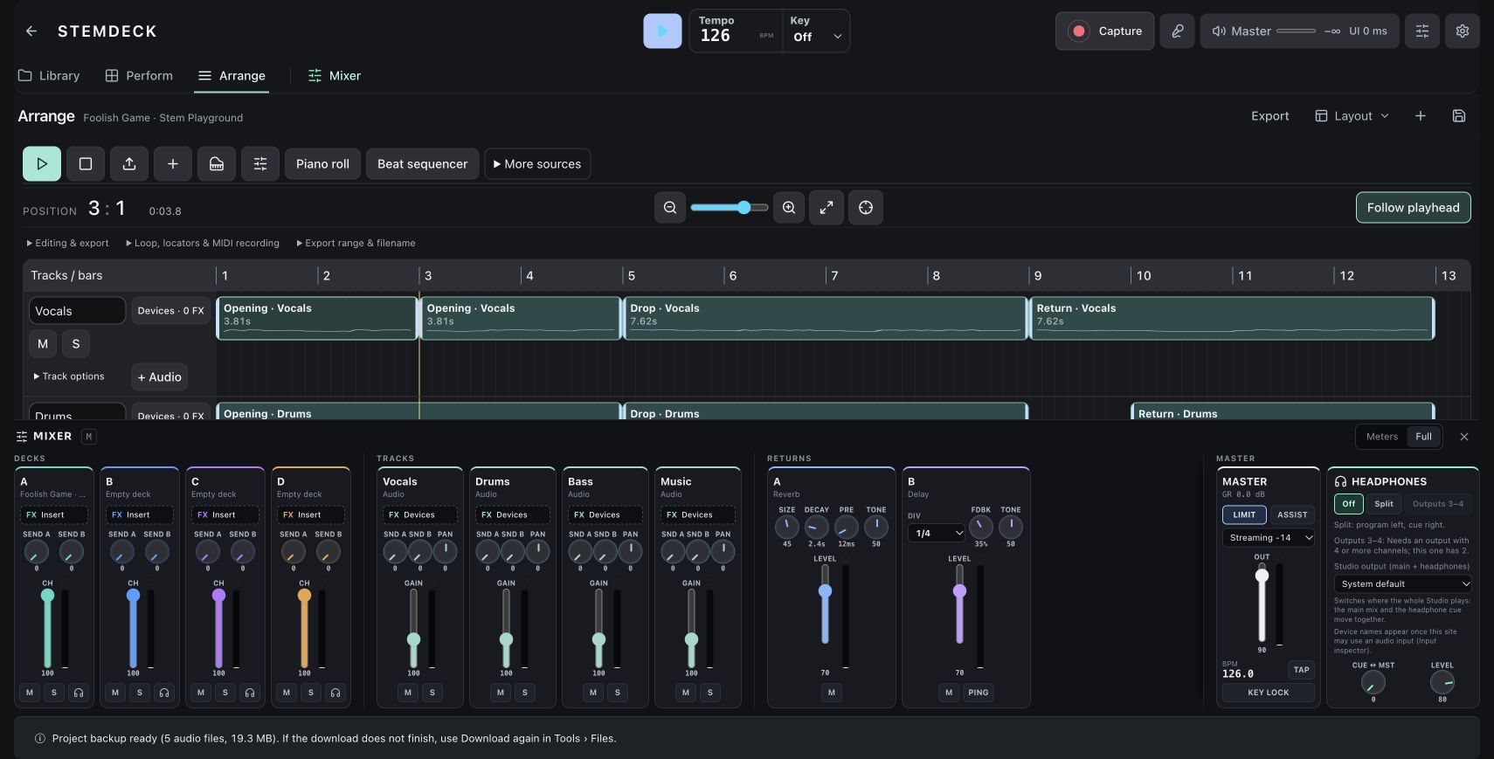Screen dimensions: 1494x759
Task: Click the upload arrow icon in Arrange toolbar
Action: coord(129,163)
